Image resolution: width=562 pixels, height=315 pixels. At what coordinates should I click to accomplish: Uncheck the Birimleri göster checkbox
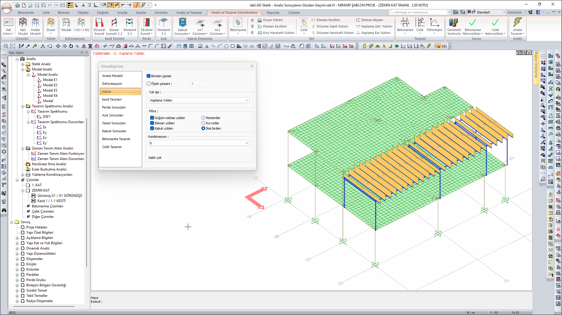[x=149, y=76]
